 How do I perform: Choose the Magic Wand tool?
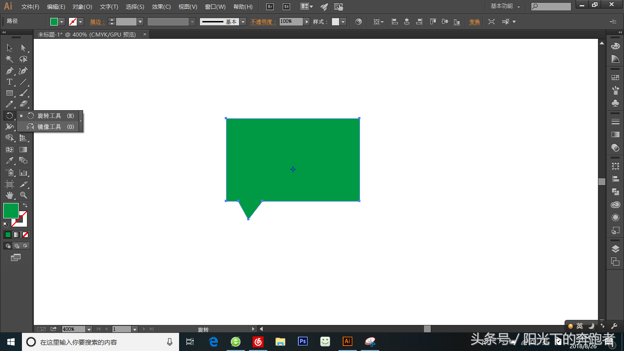coord(9,59)
